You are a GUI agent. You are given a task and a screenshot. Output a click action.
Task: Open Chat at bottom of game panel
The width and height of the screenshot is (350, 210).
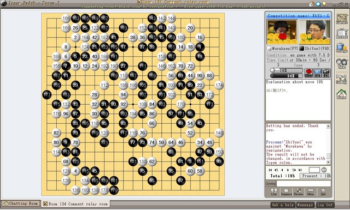click(274, 192)
